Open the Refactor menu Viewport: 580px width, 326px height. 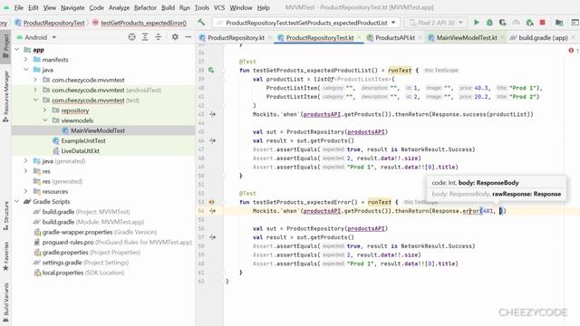[145, 7]
